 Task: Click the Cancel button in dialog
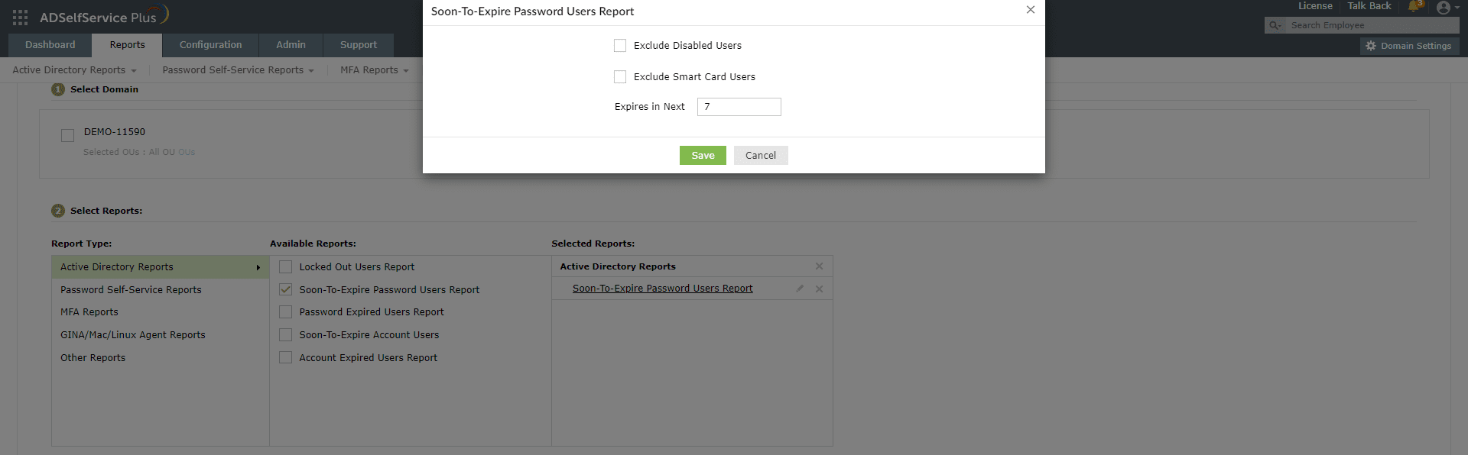pyautogui.click(x=760, y=156)
